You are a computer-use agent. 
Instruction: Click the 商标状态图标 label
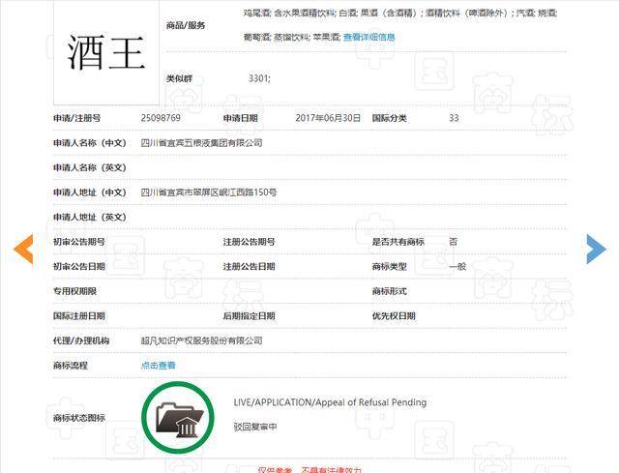click(79, 418)
